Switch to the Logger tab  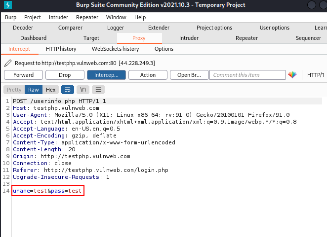[116, 28]
